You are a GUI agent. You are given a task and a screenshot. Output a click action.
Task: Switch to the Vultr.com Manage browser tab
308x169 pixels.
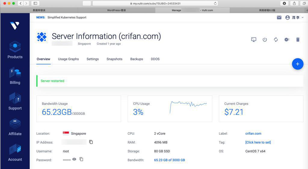192,10
